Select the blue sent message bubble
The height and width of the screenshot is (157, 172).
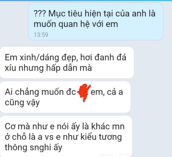click(x=95, y=22)
